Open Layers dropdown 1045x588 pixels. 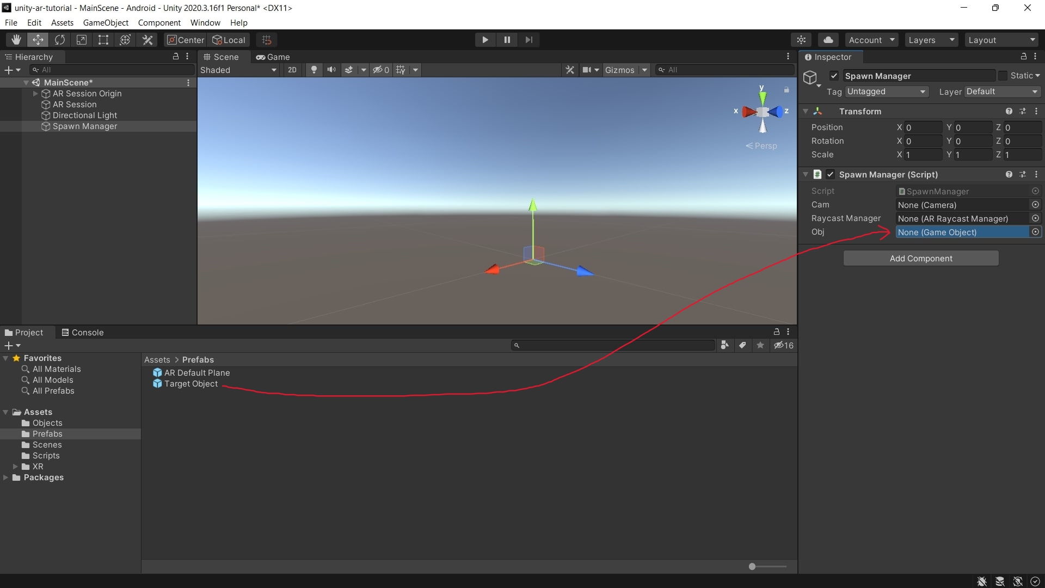coord(931,40)
